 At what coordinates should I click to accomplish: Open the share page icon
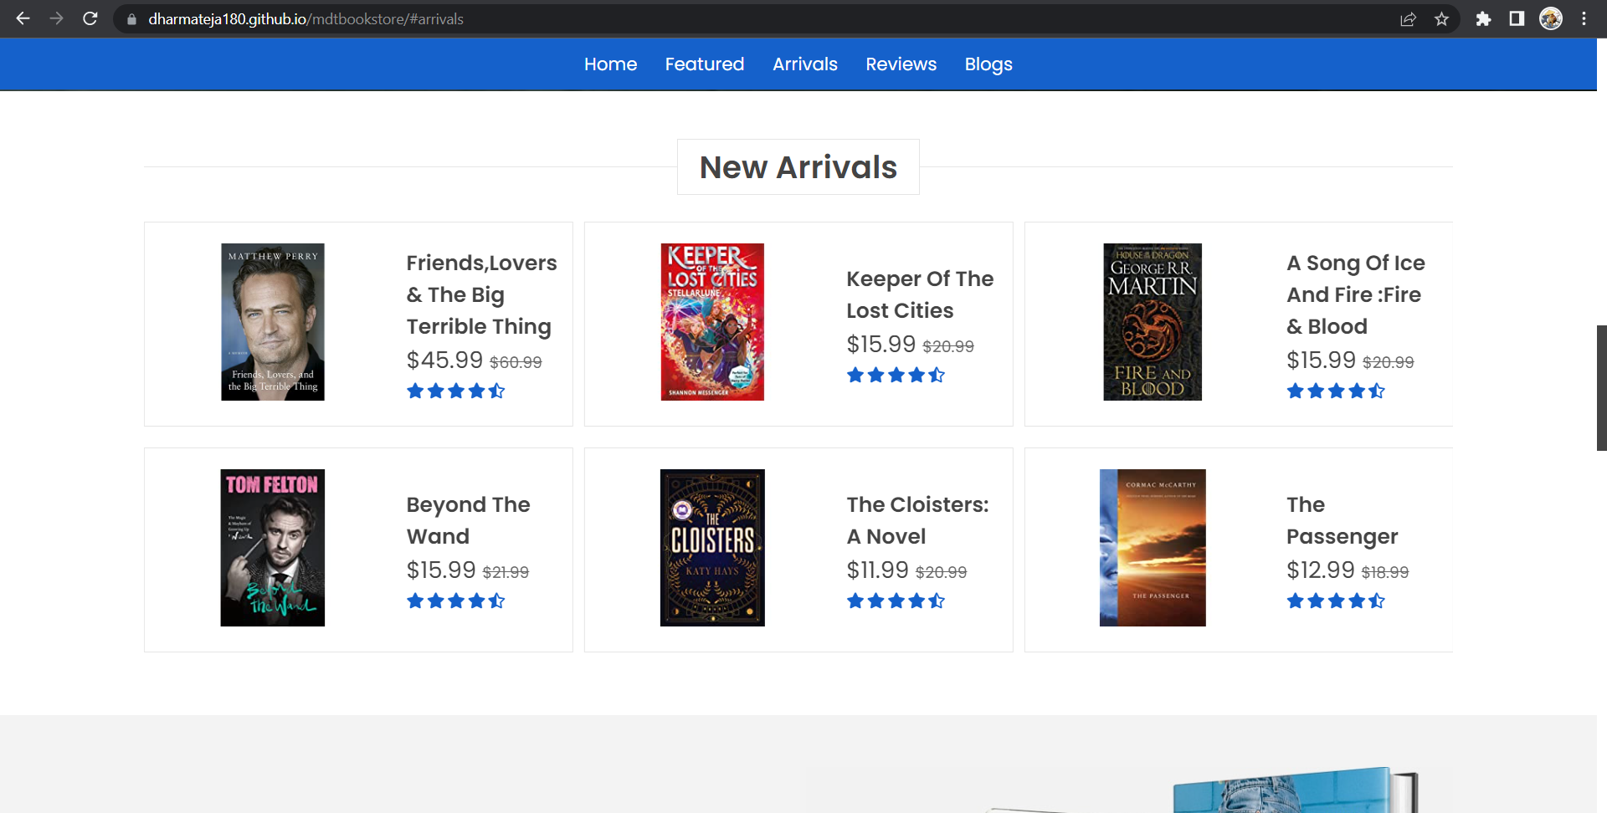(x=1409, y=18)
